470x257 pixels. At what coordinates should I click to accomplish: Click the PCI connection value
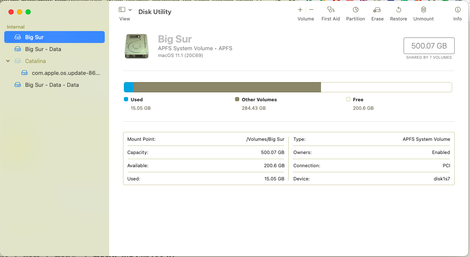pos(446,166)
